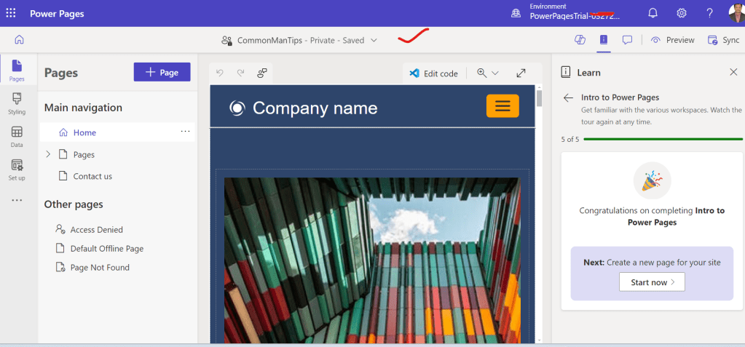Expand the canvas to full screen
Image resolution: width=745 pixels, height=347 pixels.
(521, 73)
